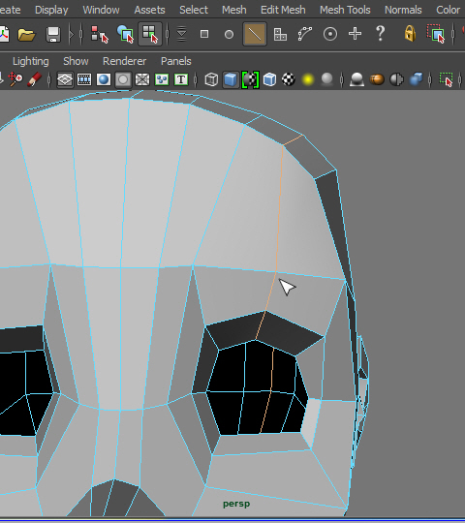Viewport: 465px width, 523px height.
Task: Open the Edit Mesh menu
Action: pos(283,10)
